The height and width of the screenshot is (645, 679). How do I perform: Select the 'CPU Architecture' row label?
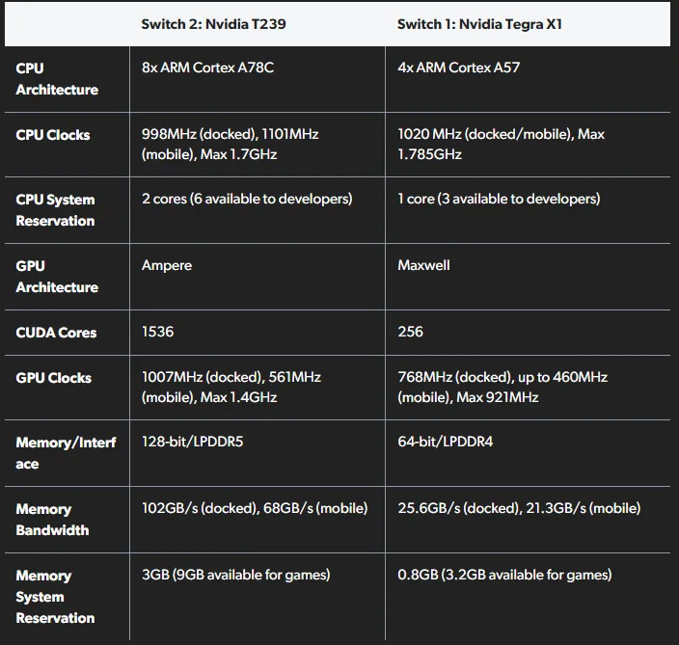57,79
